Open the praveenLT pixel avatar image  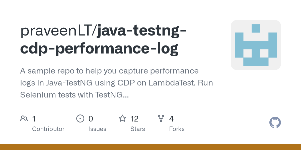coord(256,45)
